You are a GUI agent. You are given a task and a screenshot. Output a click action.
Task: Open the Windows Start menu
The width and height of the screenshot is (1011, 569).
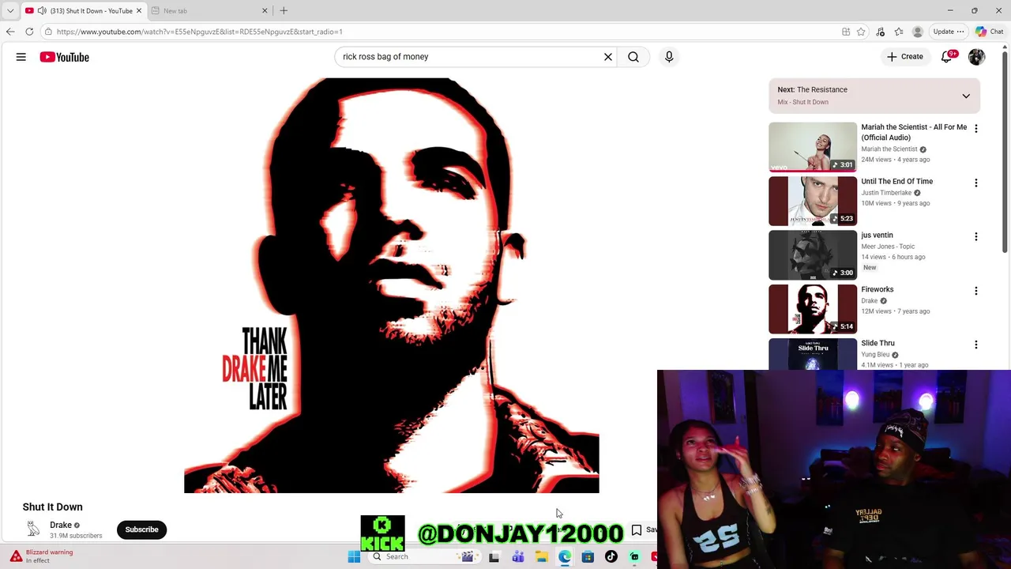(x=354, y=556)
